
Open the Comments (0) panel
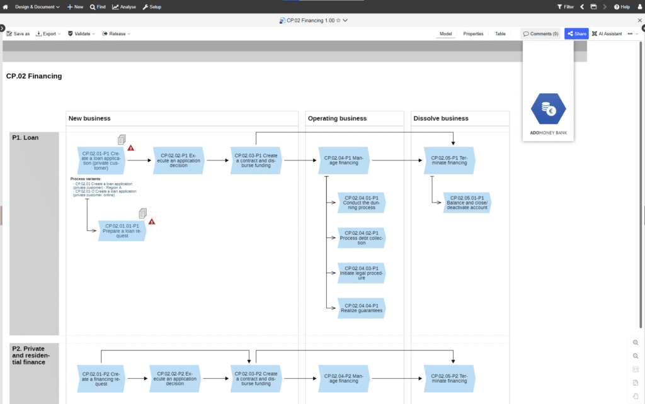pyautogui.click(x=540, y=34)
